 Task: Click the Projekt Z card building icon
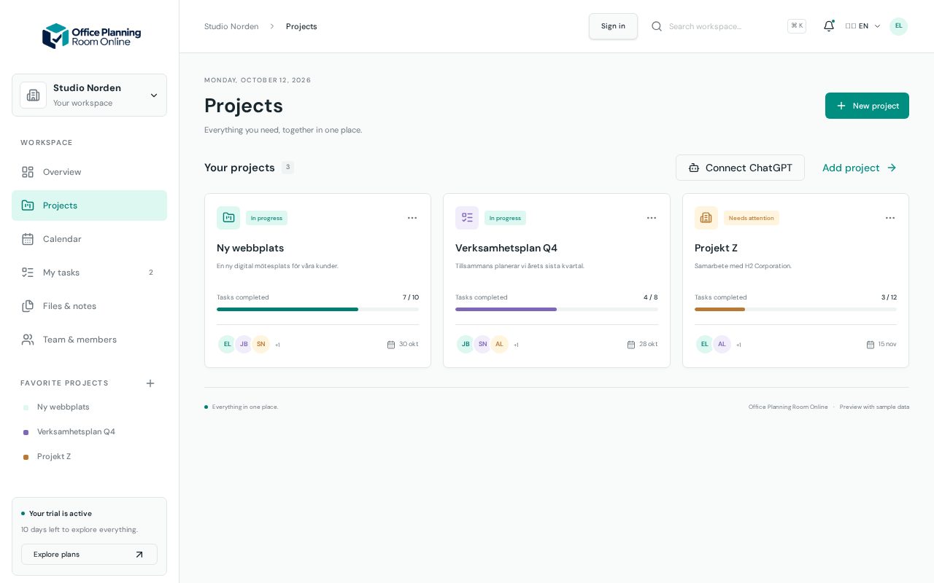point(706,218)
